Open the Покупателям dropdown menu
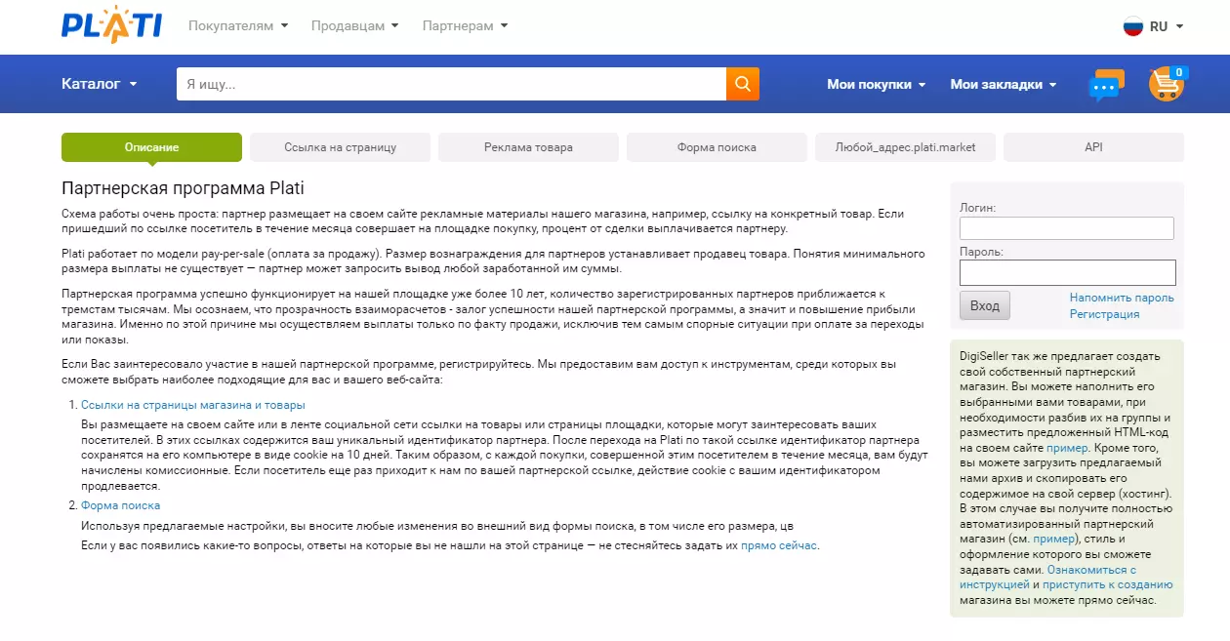Image resolution: width=1230 pixels, height=641 pixels. click(x=238, y=26)
